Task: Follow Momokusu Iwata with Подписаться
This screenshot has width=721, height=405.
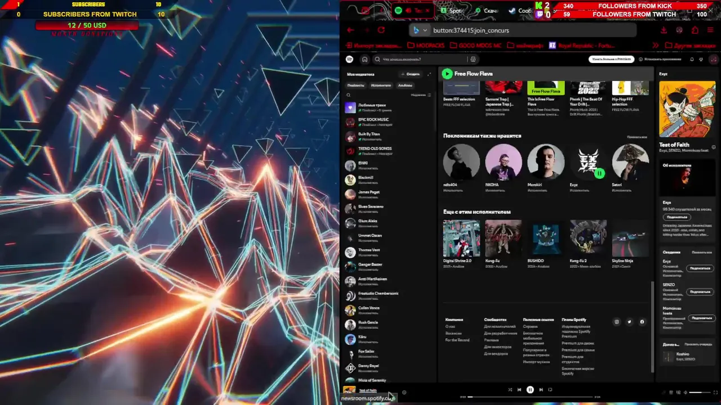Action: click(x=701, y=318)
